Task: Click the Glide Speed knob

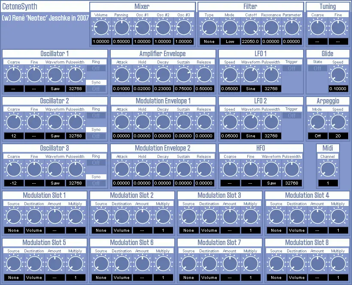Action: [338, 75]
